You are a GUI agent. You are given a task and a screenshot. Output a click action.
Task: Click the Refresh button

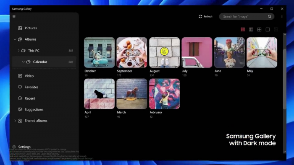(x=205, y=16)
